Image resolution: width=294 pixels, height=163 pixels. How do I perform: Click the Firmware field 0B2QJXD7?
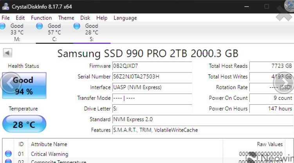coord(152,66)
